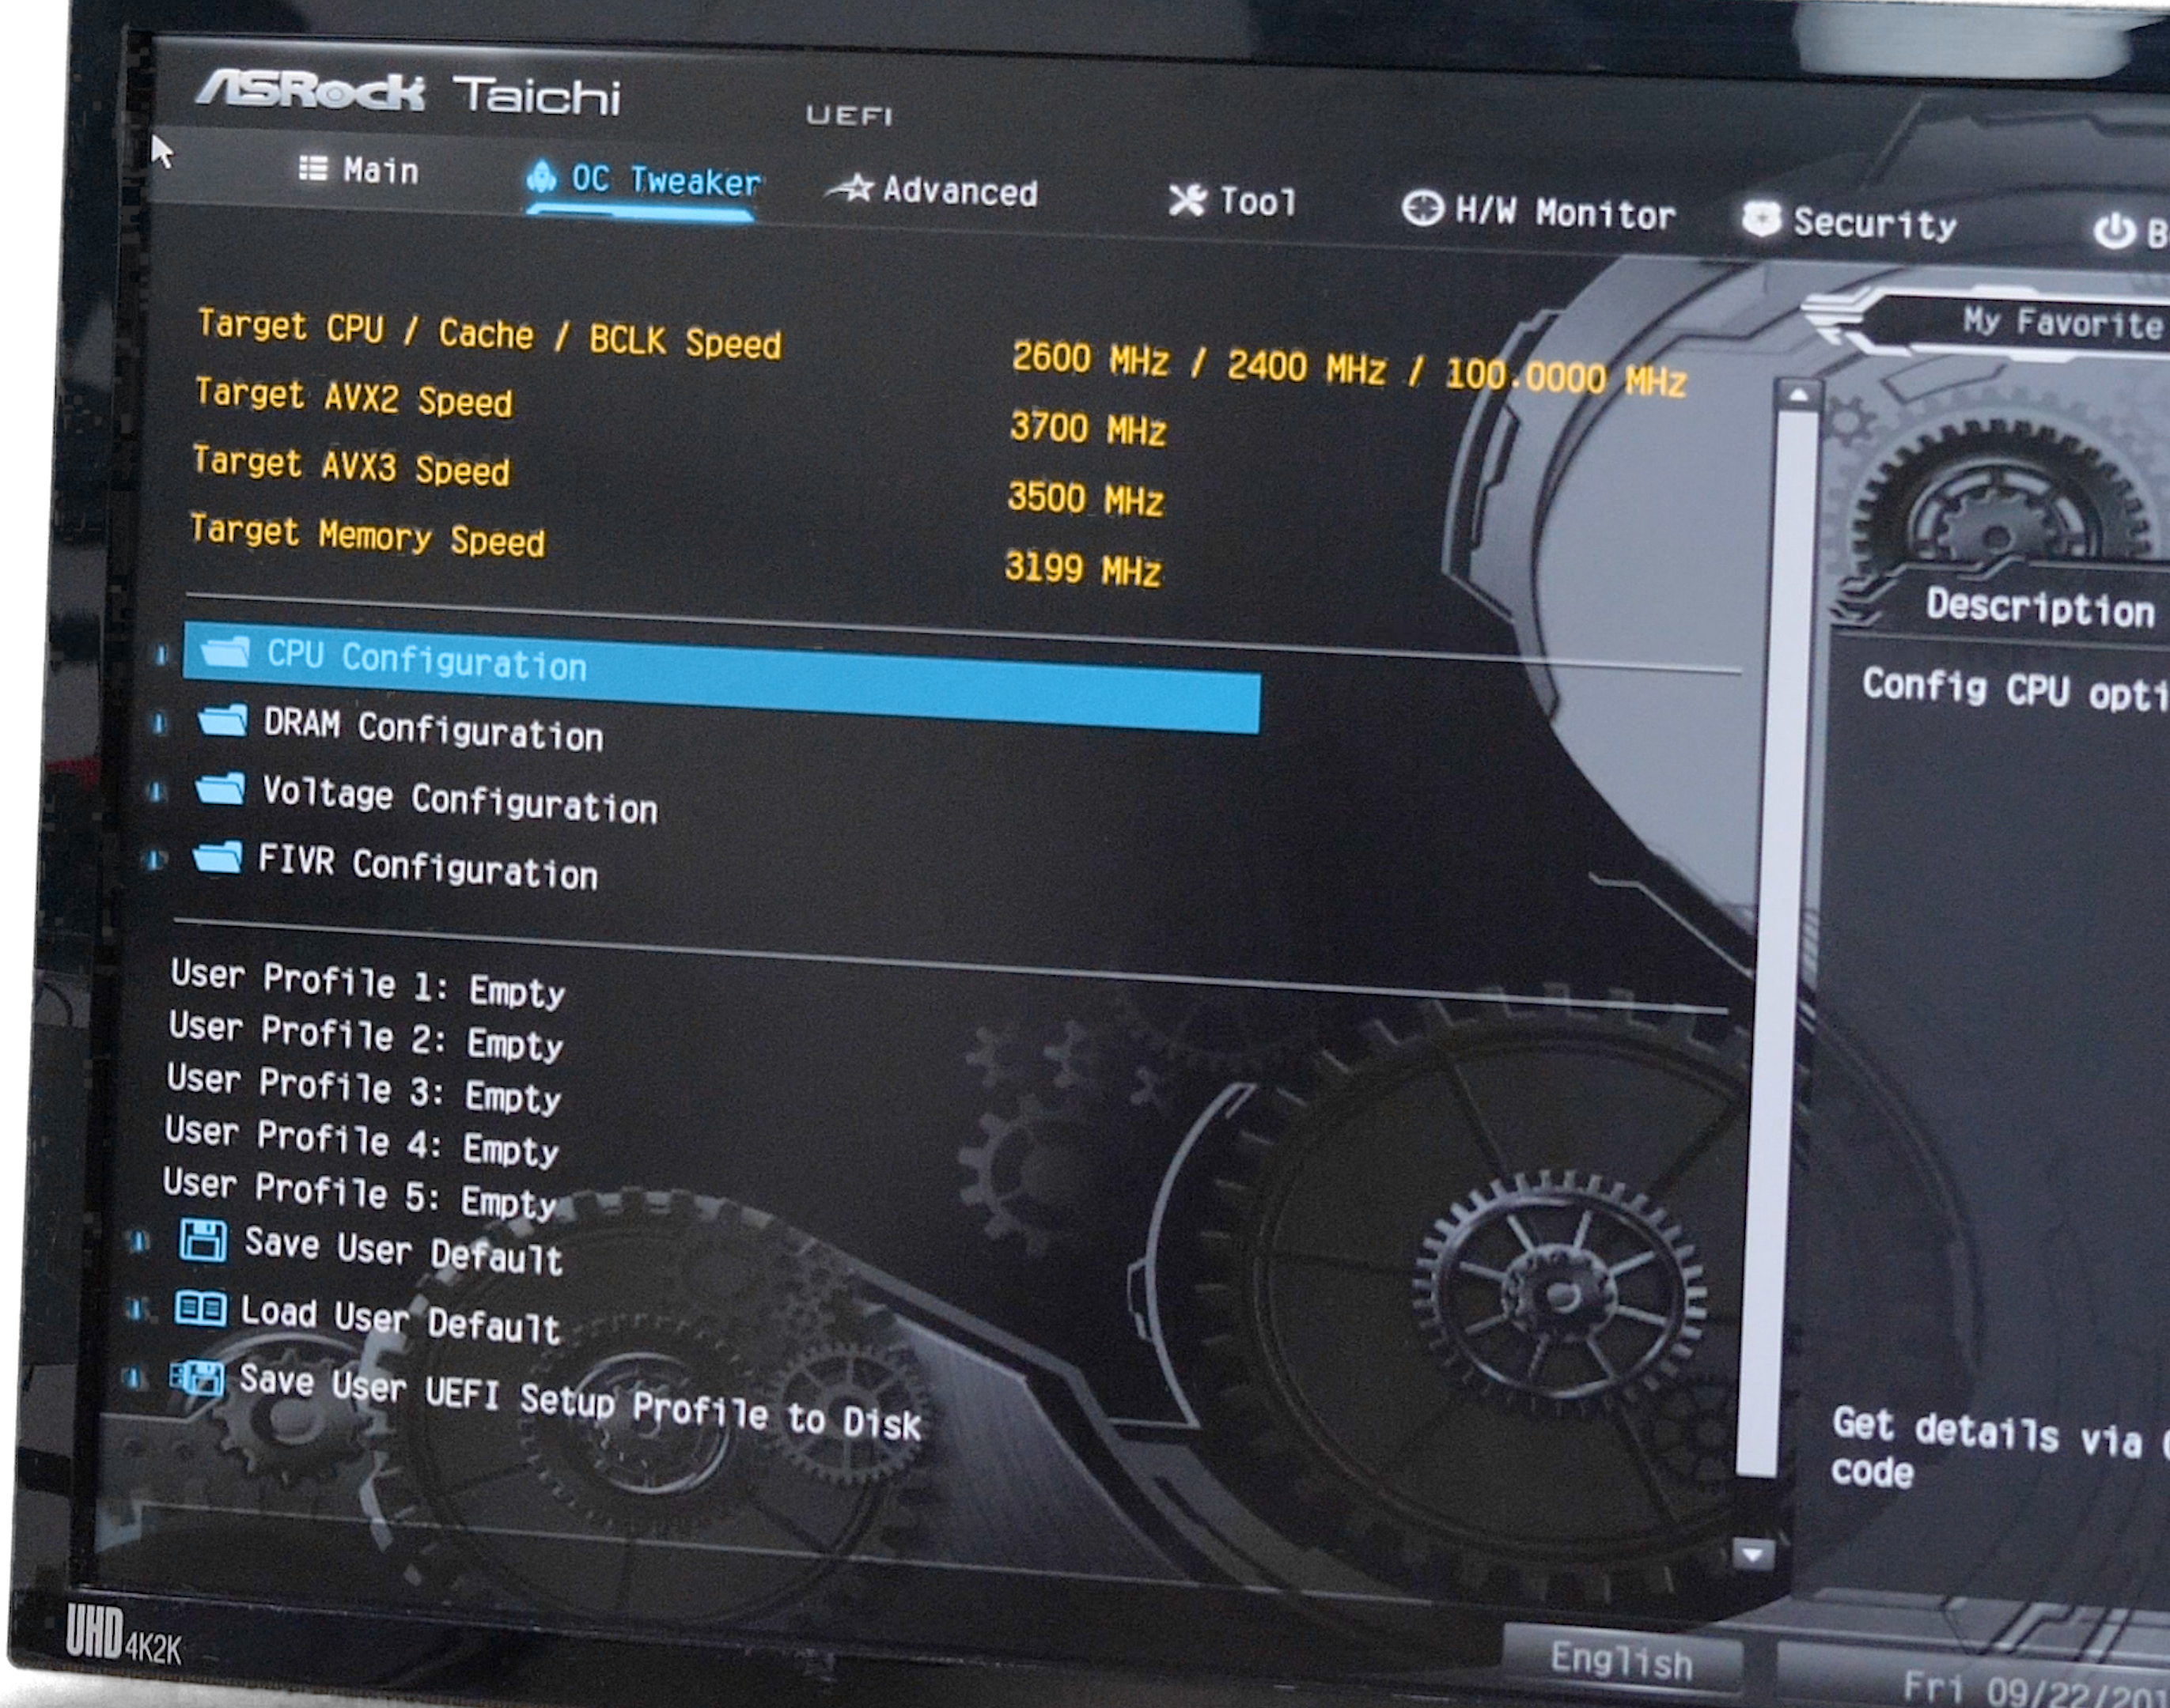Viewport: 2170px width, 1708px height.
Task: Open the Advanced tab
Action: [959, 191]
